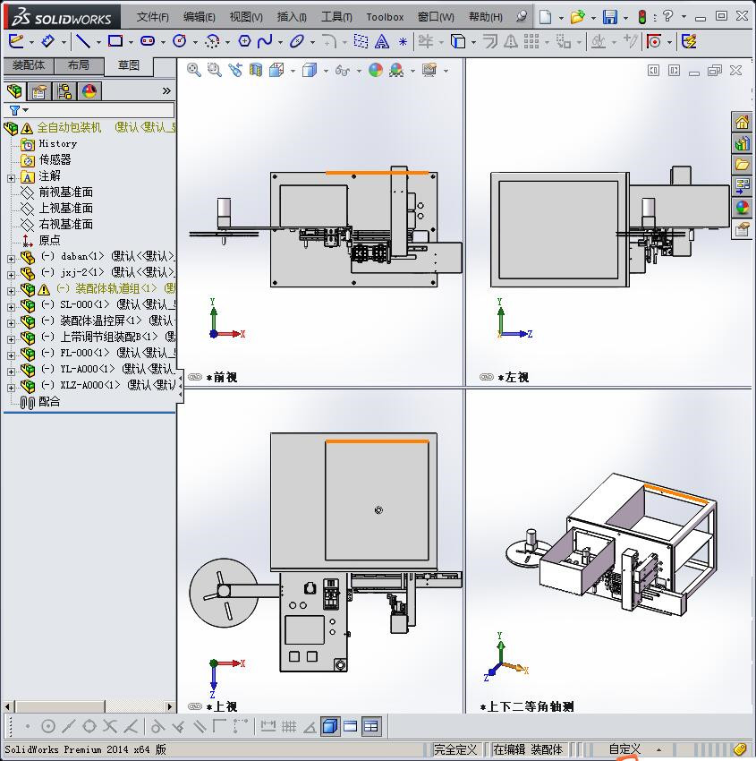Expand the SL-000<1> component node
756x761 pixels.
[x=11, y=307]
